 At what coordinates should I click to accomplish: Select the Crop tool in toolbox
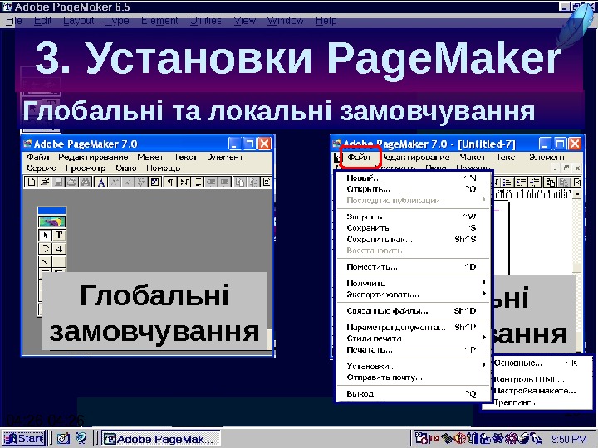(59, 249)
